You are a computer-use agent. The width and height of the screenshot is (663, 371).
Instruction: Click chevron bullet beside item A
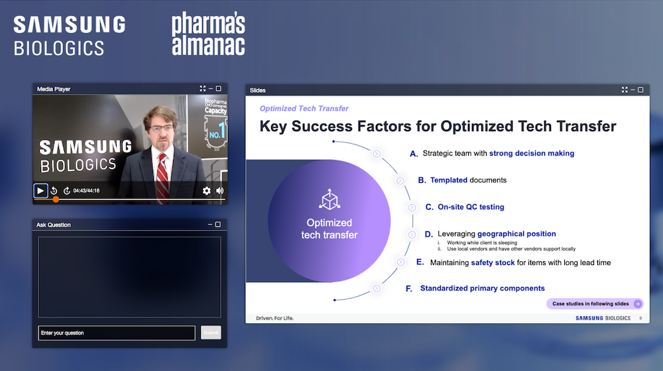point(377,154)
